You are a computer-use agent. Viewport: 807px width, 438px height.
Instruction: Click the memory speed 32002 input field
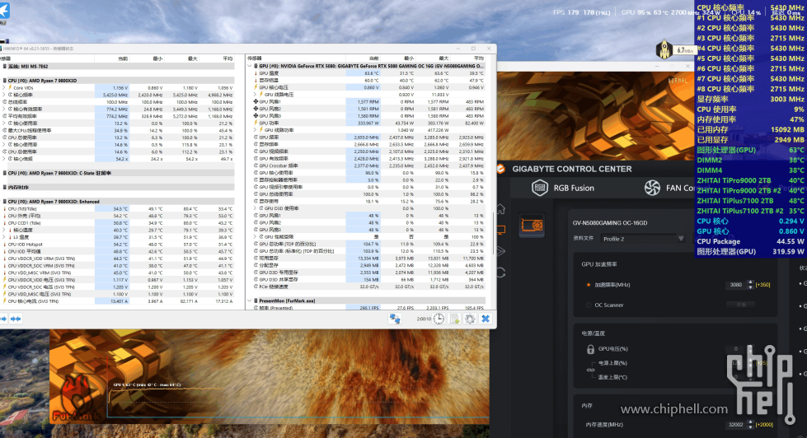(736, 425)
